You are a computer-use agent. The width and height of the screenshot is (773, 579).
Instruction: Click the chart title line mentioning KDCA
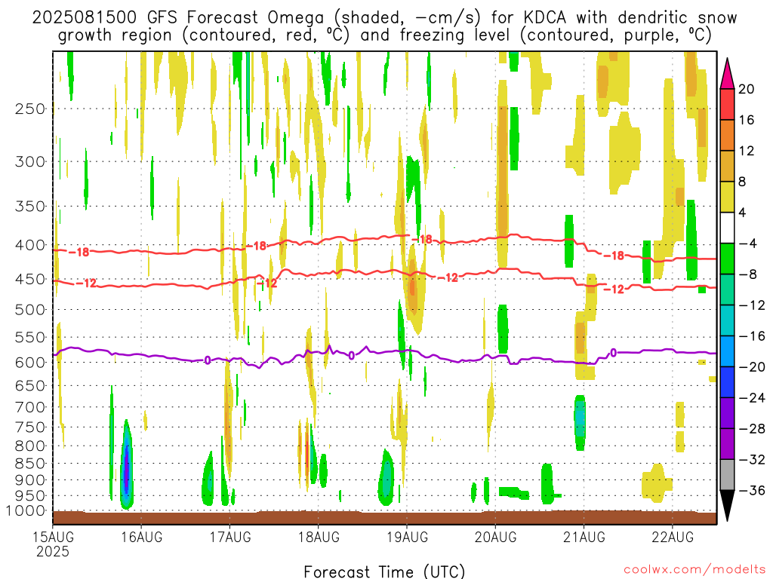tap(384, 18)
